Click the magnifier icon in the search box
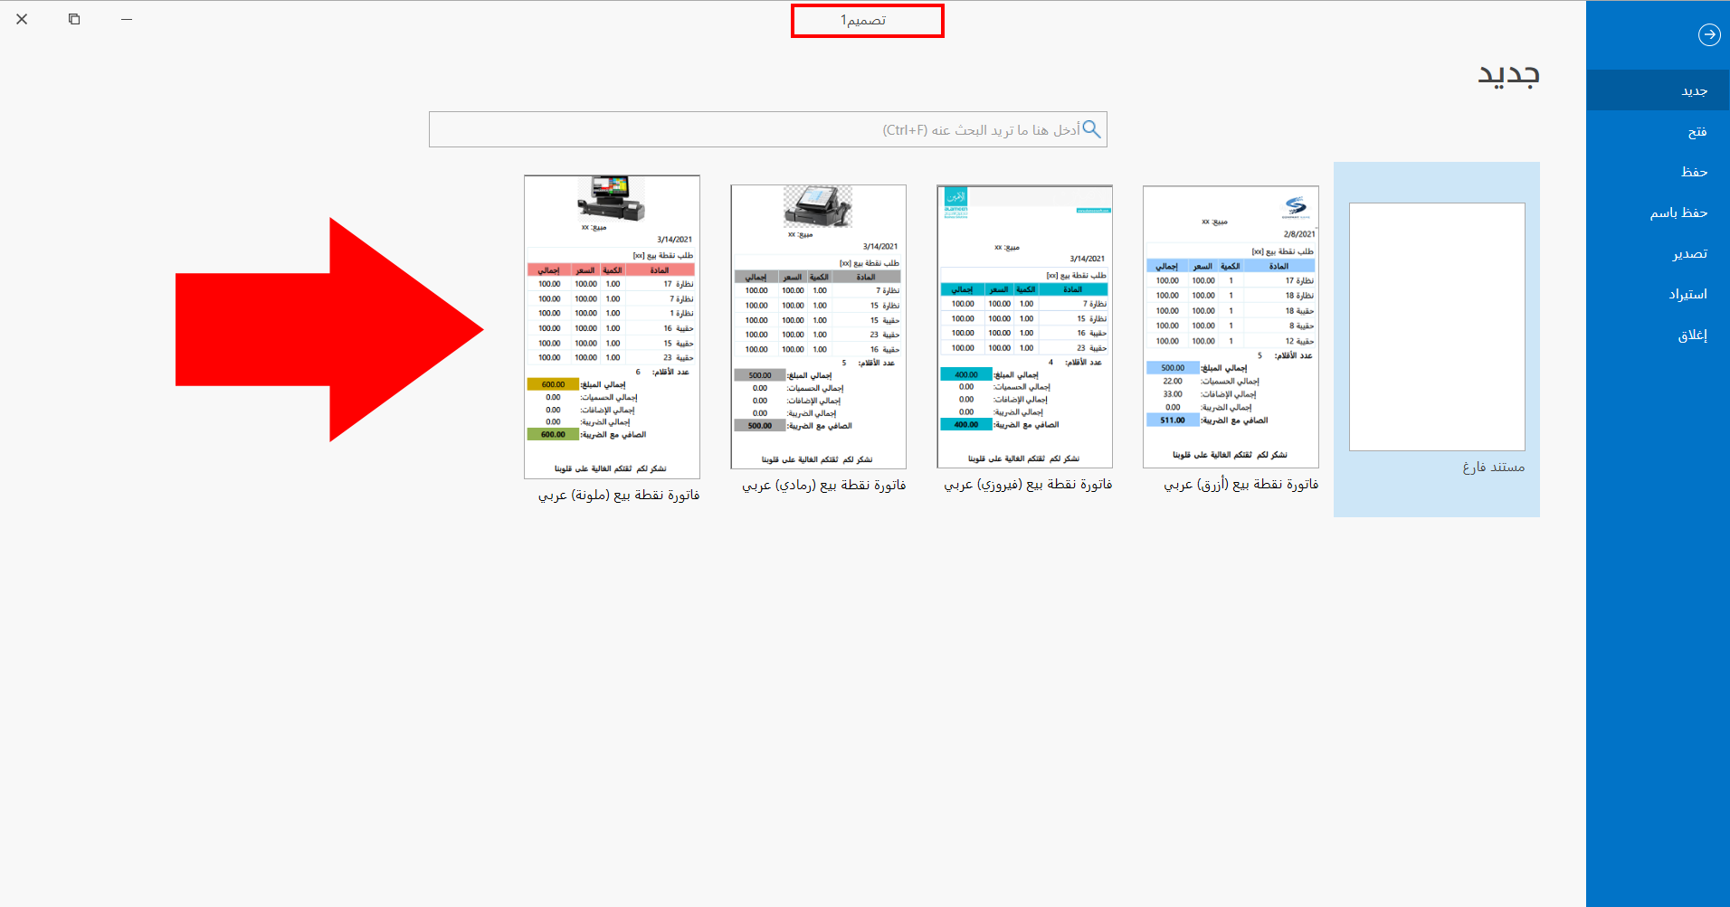Image resolution: width=1730 pixels, height=907 pixels. coord(1091,129)
